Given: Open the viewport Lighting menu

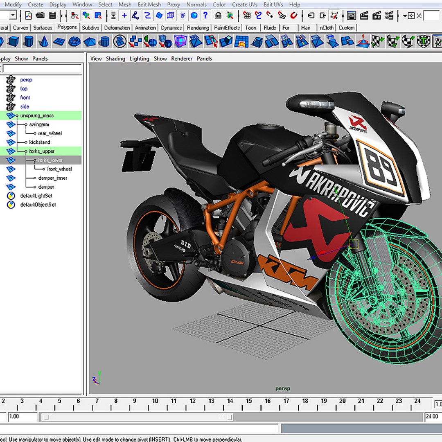Looking at the screenshot, I should pyautogui.click(x=139, y=59).
